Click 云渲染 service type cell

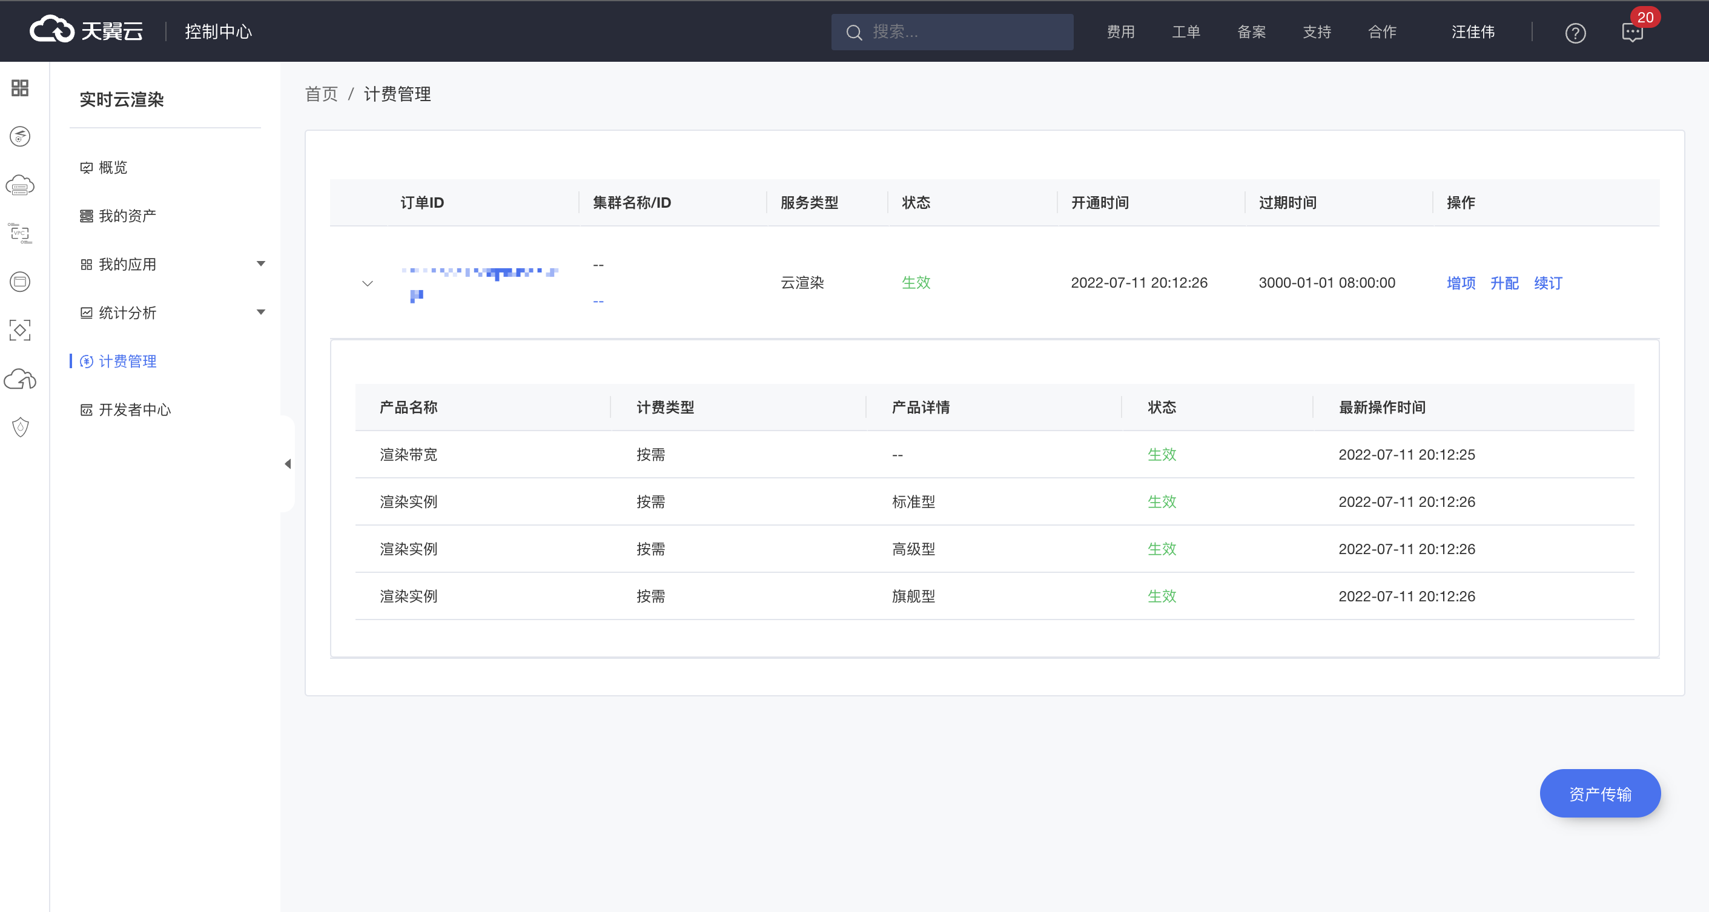pyautogui.click(x=802, y=283)
